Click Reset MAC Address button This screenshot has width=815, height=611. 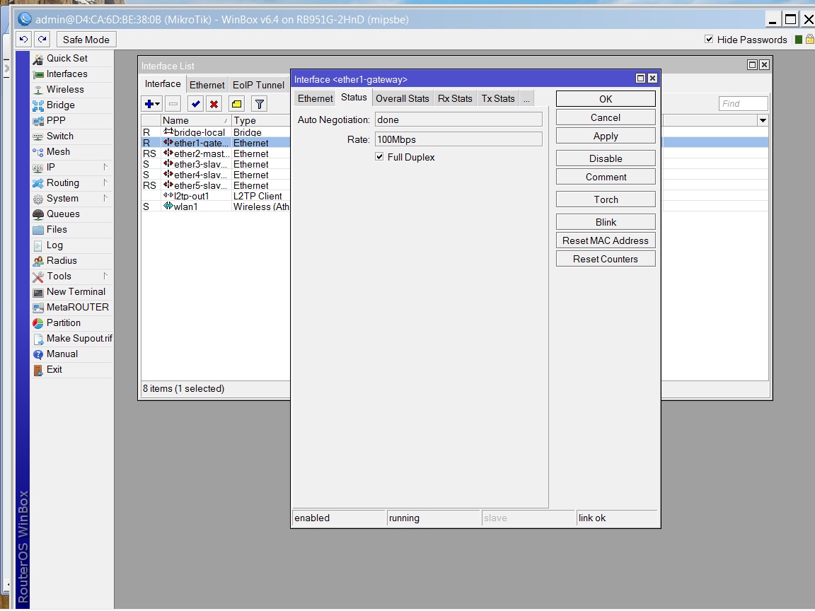[x=606, y=240]
